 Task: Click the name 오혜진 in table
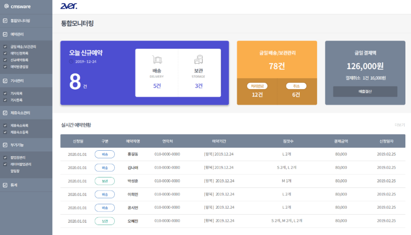click(x=133, y=221)
